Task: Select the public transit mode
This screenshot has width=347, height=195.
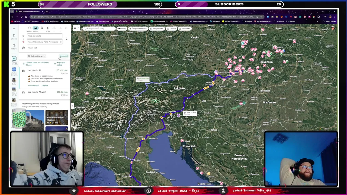Action: point(42,28)
